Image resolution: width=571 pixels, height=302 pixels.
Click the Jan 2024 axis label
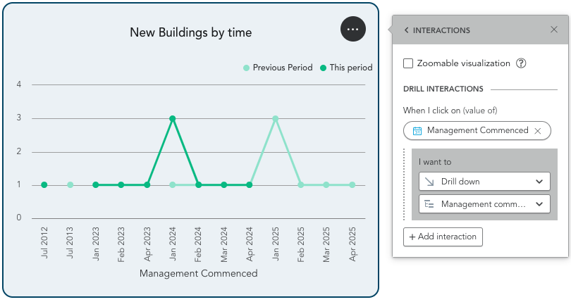(x=173, y=244)
